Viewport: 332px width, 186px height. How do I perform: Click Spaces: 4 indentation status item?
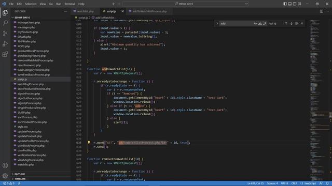click(x=272, y=183)
